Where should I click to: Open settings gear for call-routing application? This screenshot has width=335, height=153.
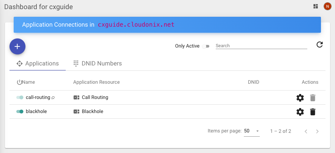[x=300, y=98]
